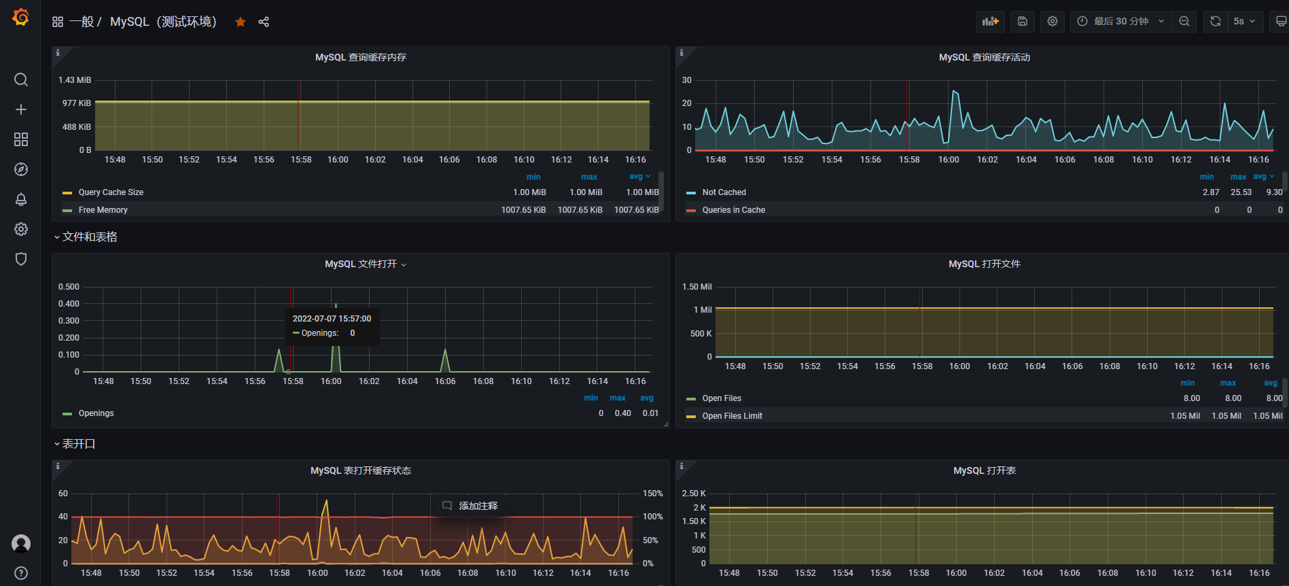The image size is (1289, 586).
Task: Show info for MySQL 查询缓存内存 panel
Action: click(58, 52)
